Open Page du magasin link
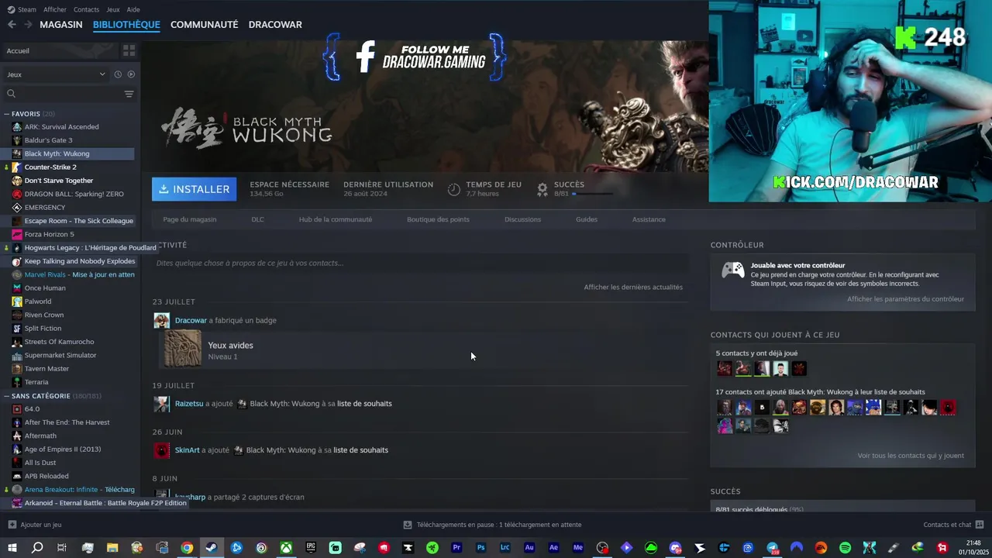This screenshot has height=558, width=992. [x=190, y=219]
